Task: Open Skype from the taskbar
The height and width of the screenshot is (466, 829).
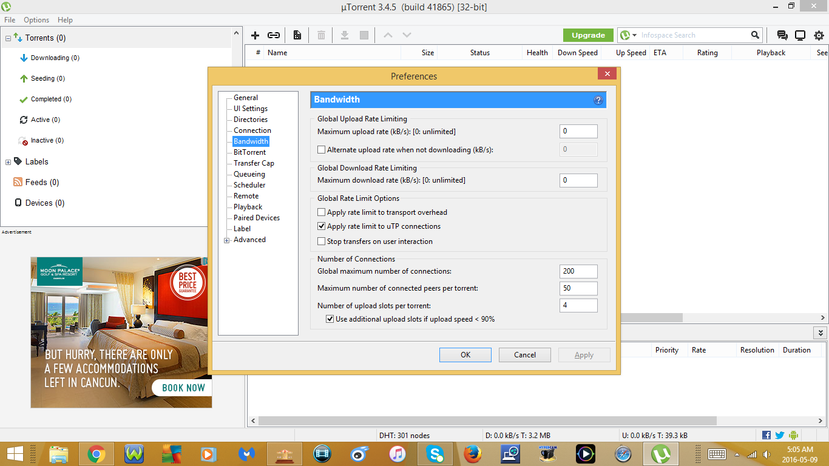Action: 435,454
